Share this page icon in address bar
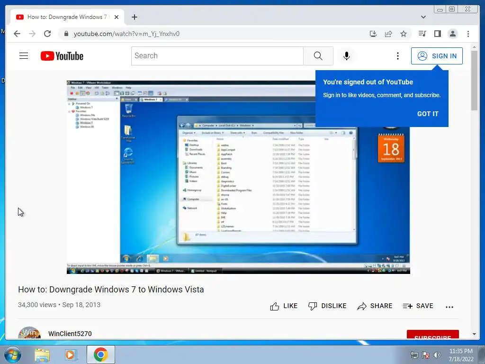Screen dimensions: 485x364 (x=388, y=34)
